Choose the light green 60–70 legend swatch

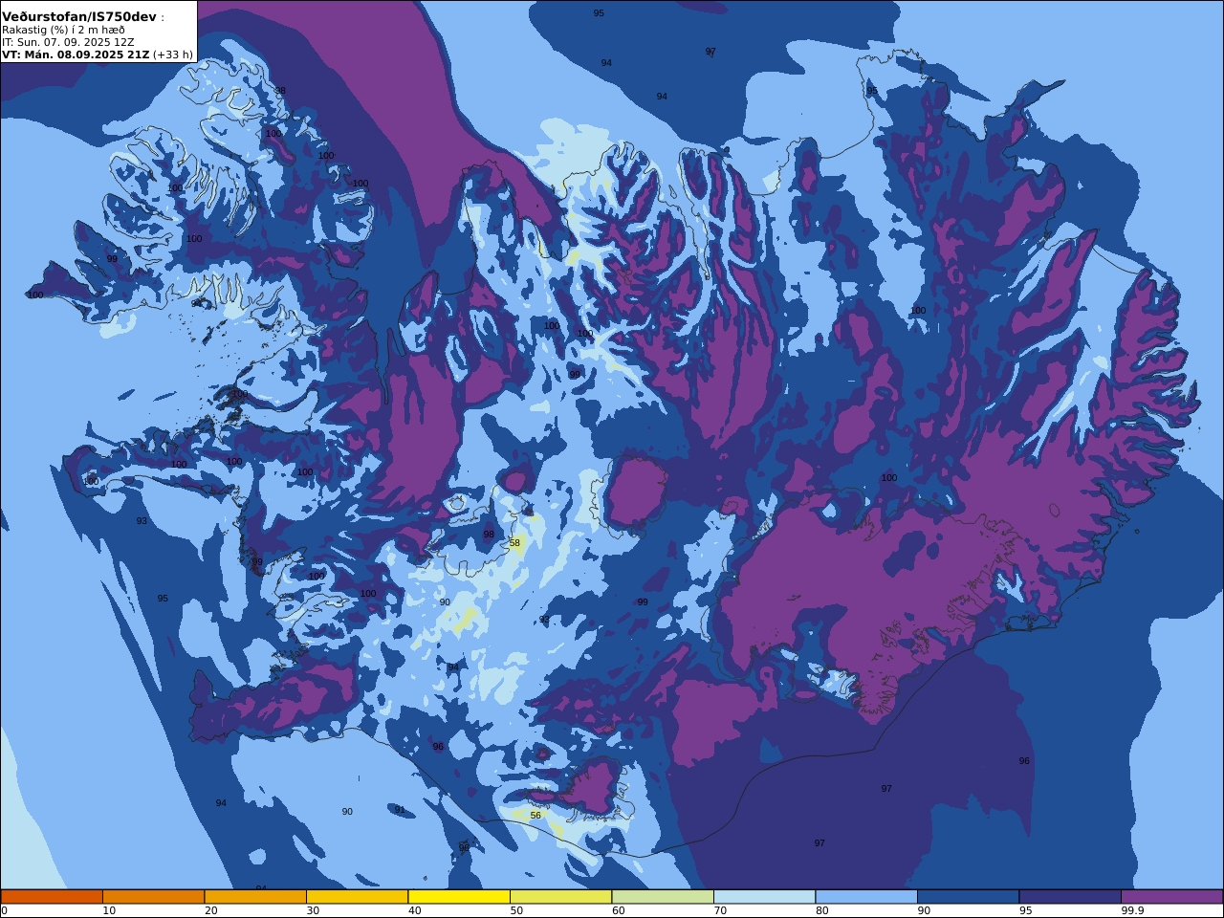[x=663, y=897]
